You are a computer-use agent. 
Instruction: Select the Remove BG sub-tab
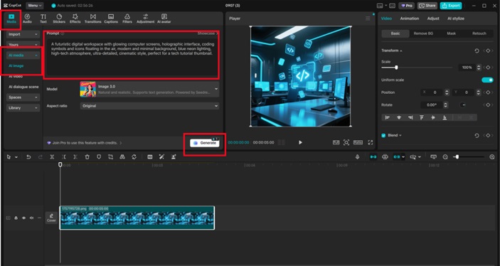[423, 33]
